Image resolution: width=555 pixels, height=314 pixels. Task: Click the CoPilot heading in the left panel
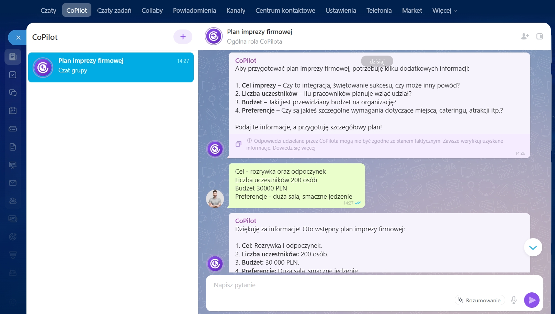pyautogui.click(x=45, y=37)
